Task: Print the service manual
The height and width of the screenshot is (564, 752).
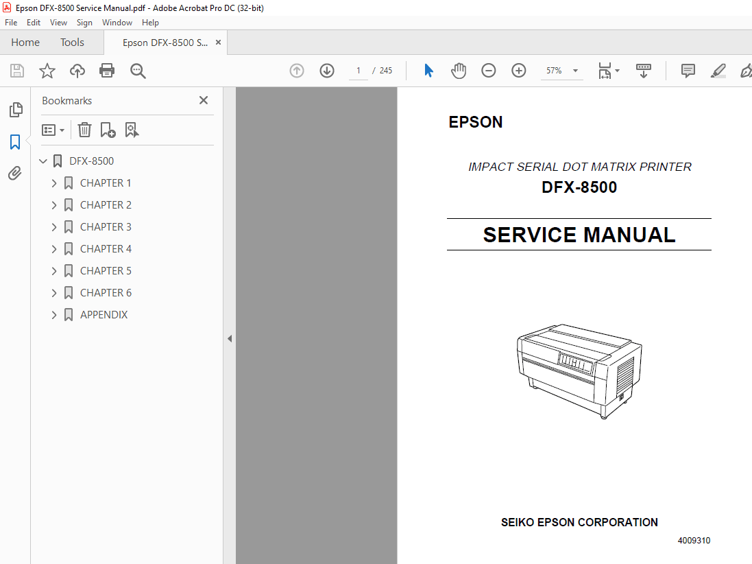Action: 107,71
